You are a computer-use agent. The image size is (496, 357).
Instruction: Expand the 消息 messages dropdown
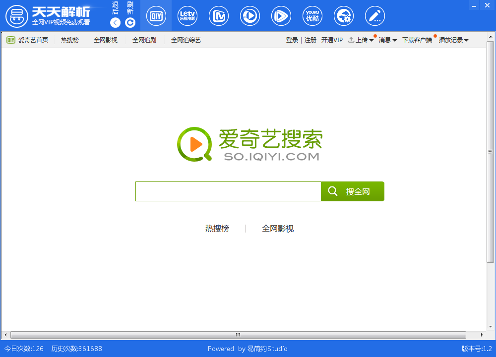tap(387, 40)
